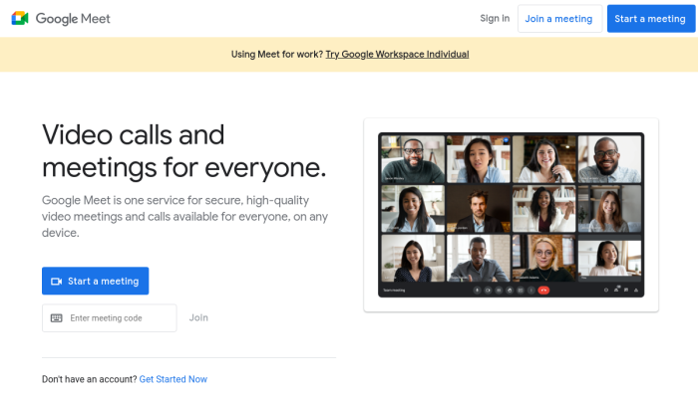This screenshot has width=698, height=398.
Task: Click the 'Don't have an account?' text
Action: pos(90,379)
